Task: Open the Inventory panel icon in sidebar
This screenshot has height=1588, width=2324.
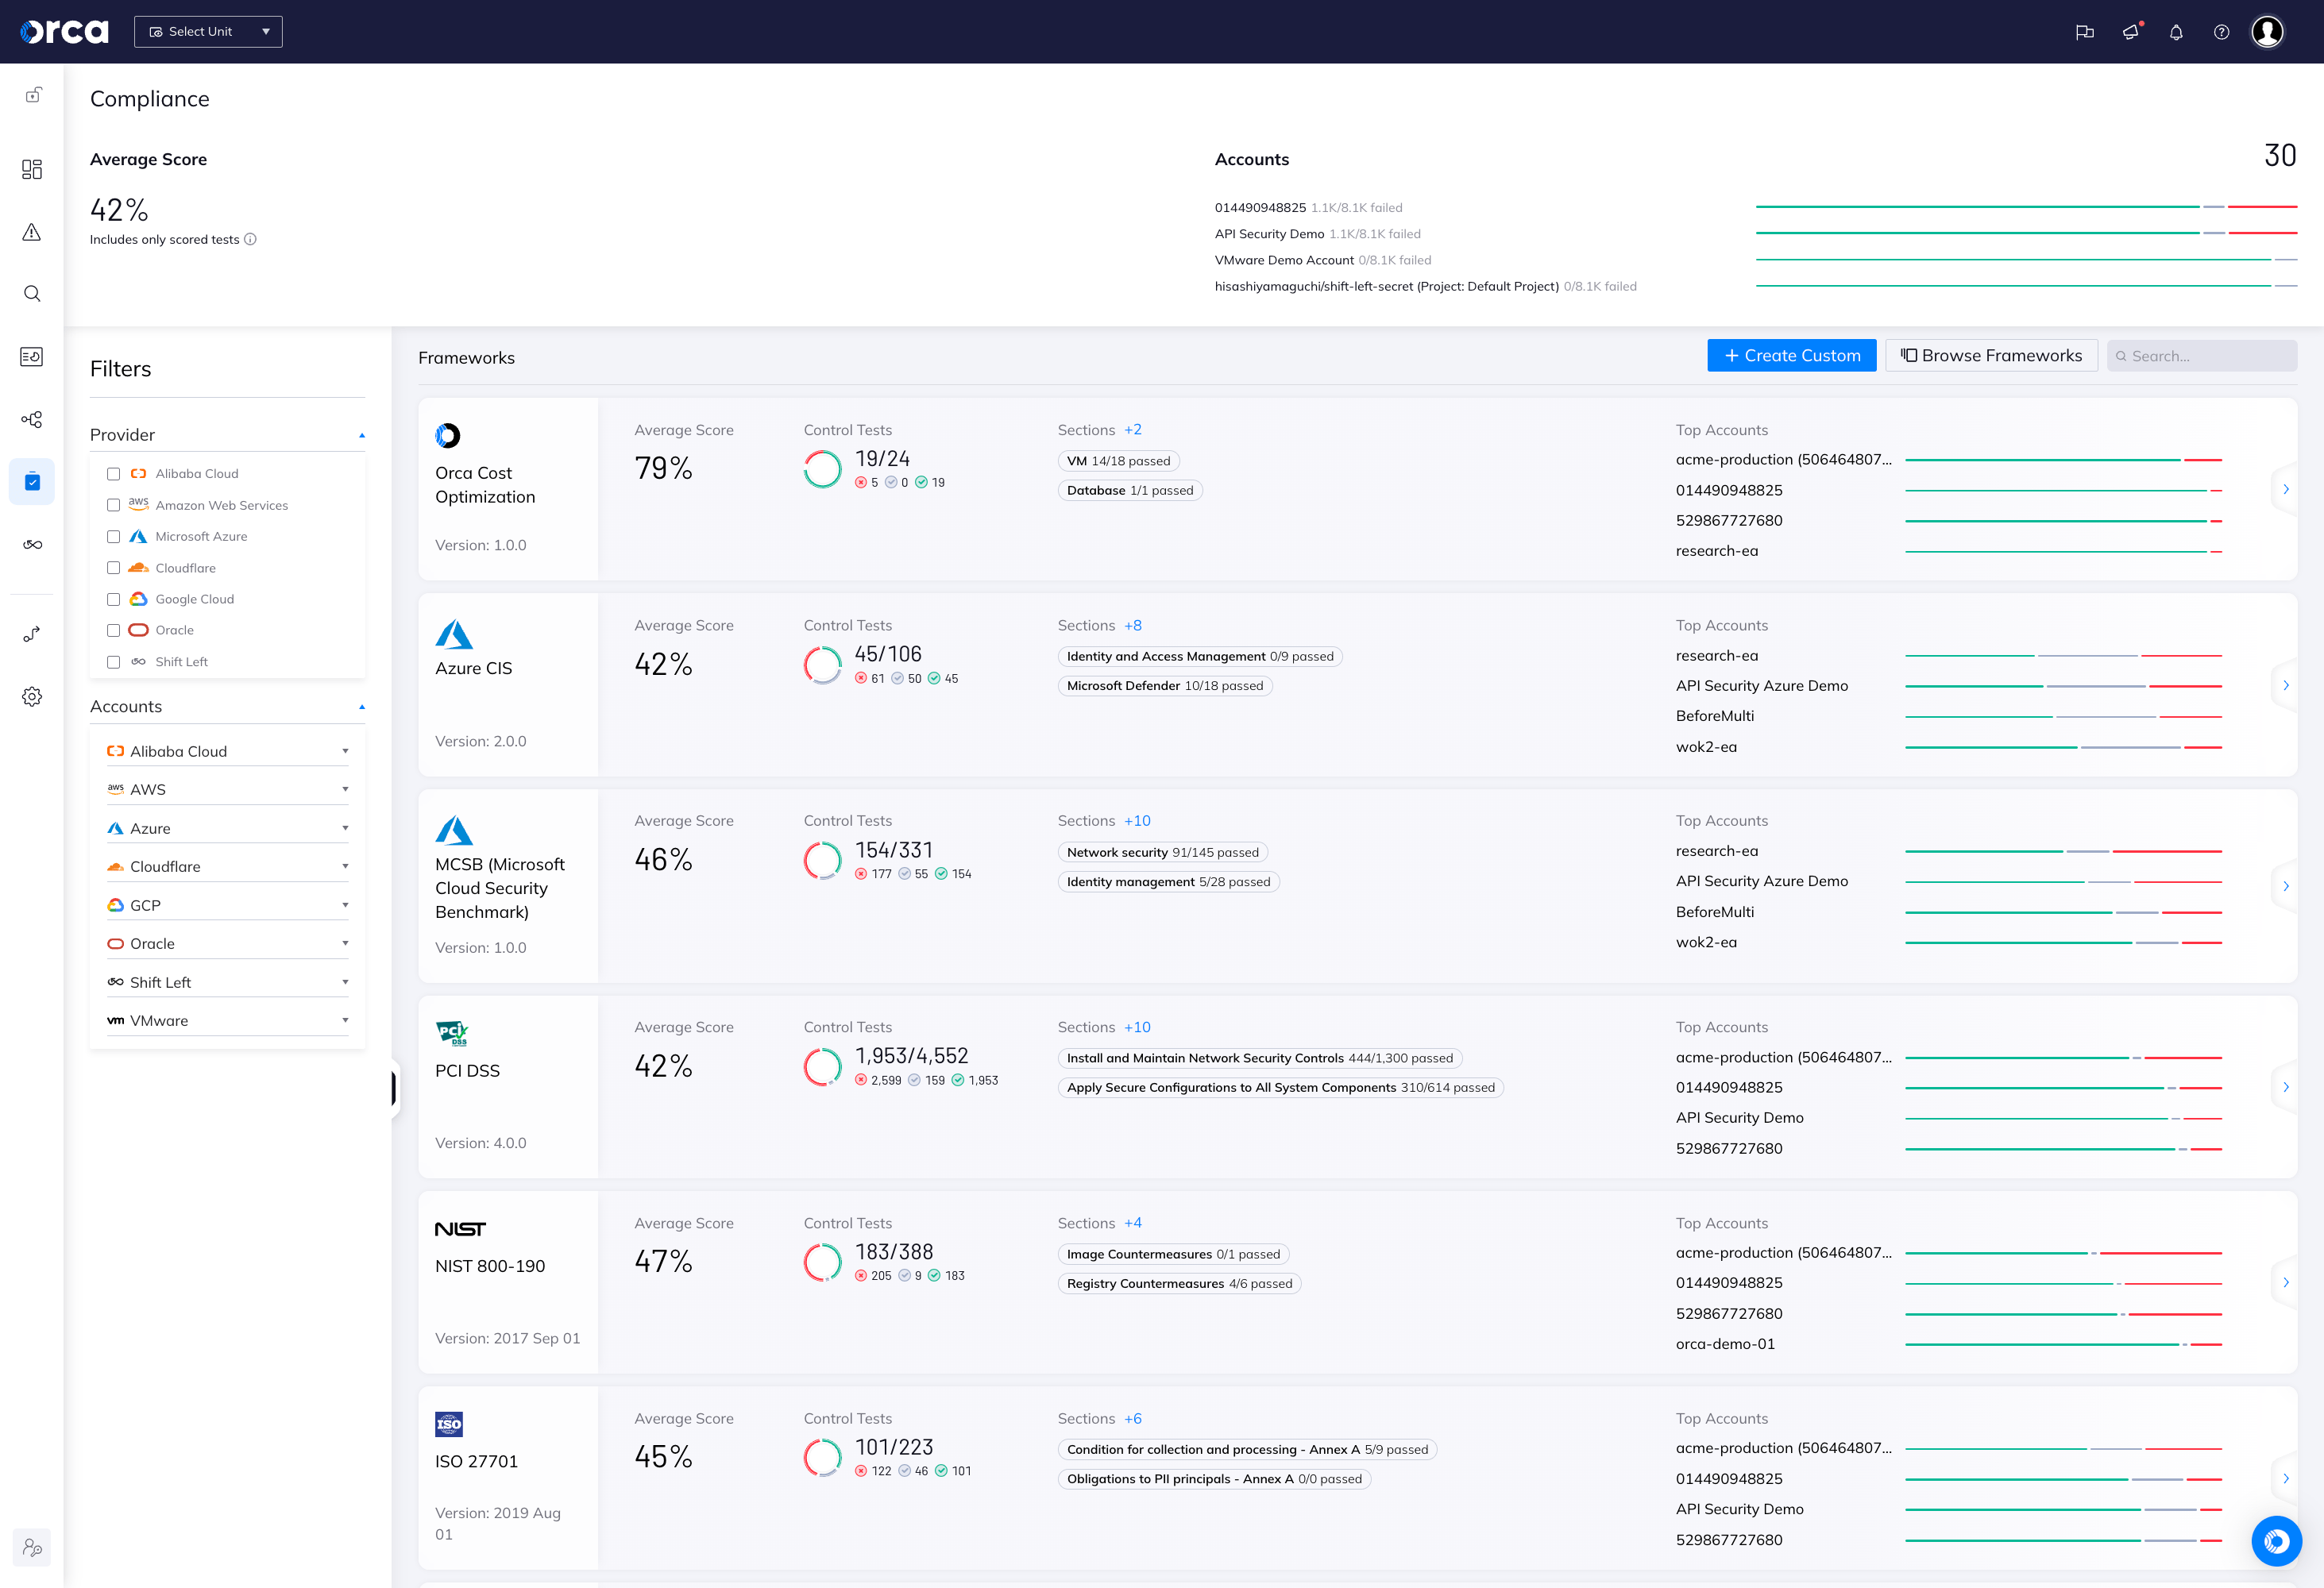Action: (x=33, y=357)
